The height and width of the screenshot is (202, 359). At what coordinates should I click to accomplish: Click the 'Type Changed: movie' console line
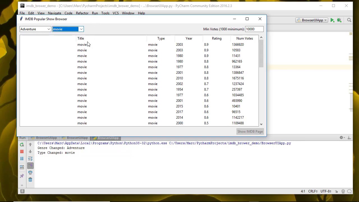point(56,153)
